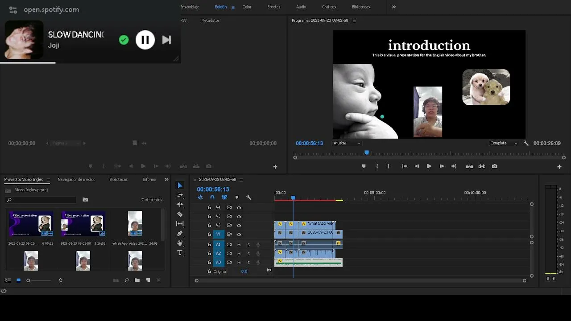Expand the hidden workspace tabs chevron

coord(394,7)
